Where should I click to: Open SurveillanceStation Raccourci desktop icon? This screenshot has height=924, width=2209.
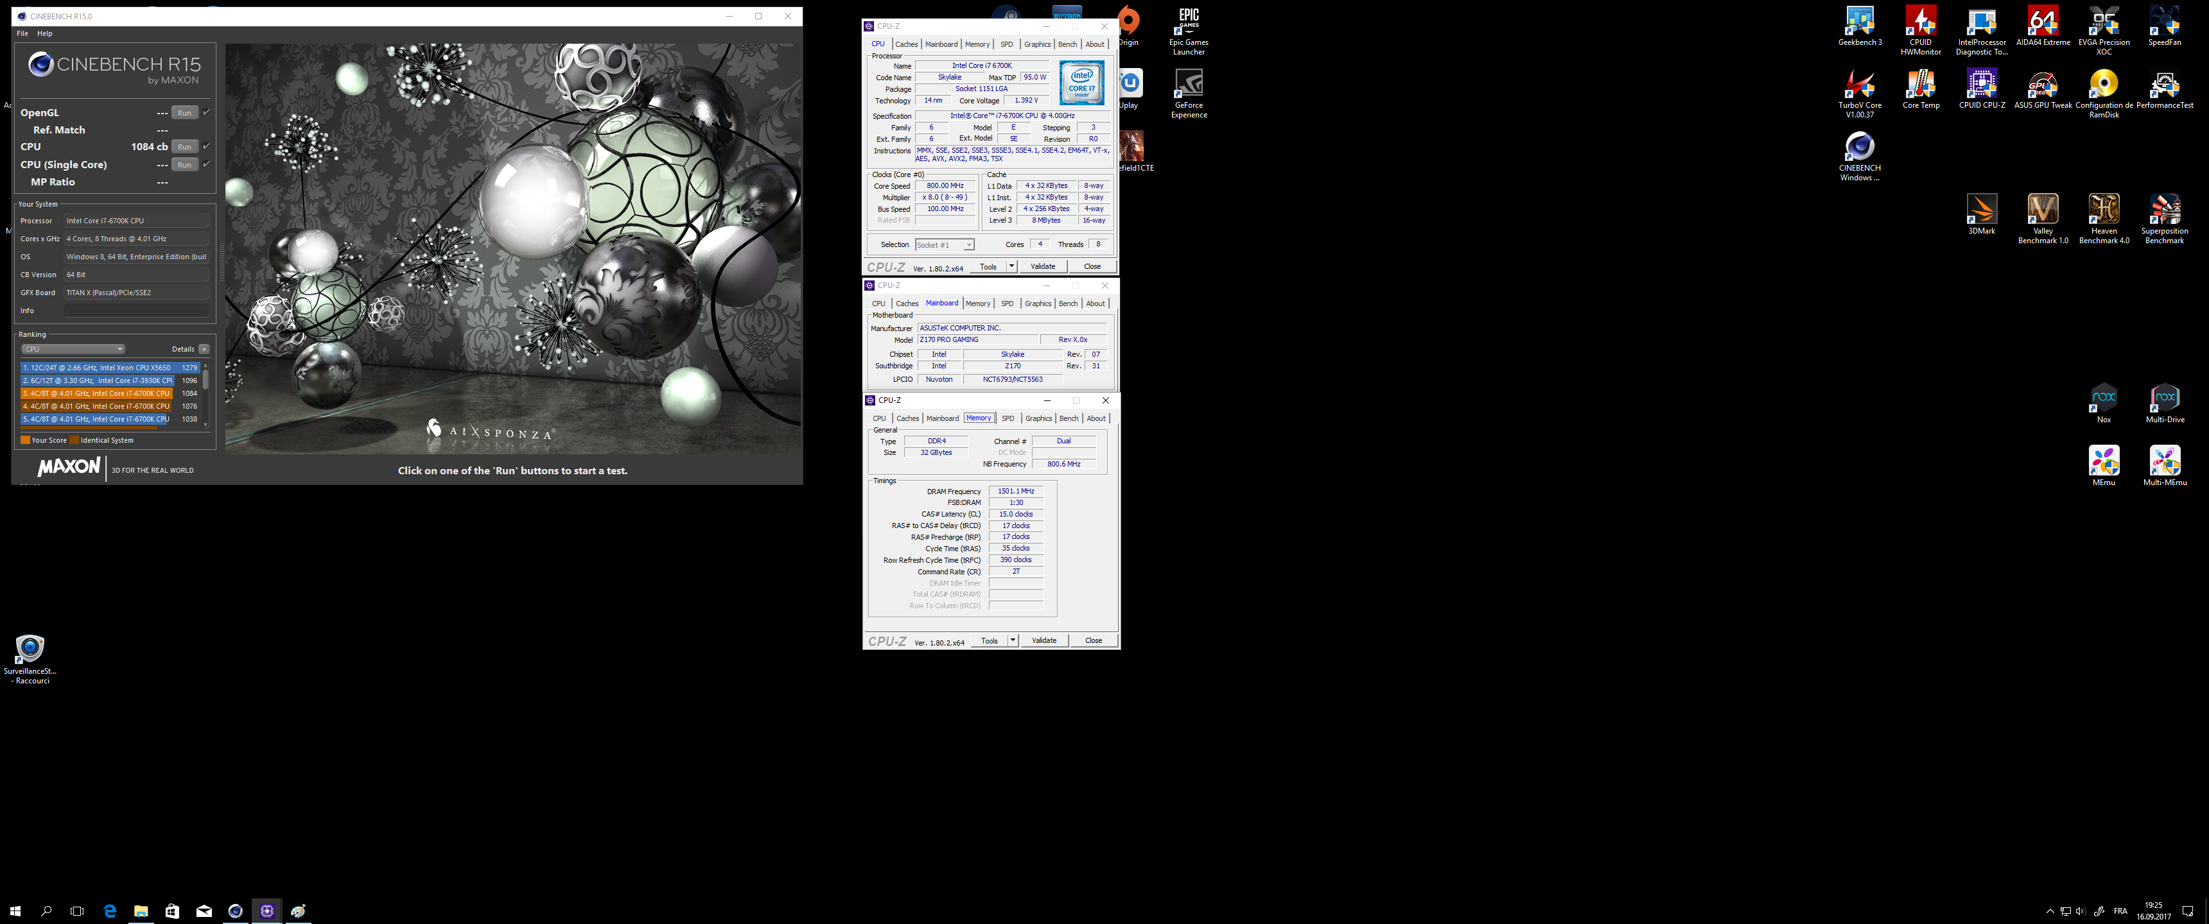tap(30, 658)
